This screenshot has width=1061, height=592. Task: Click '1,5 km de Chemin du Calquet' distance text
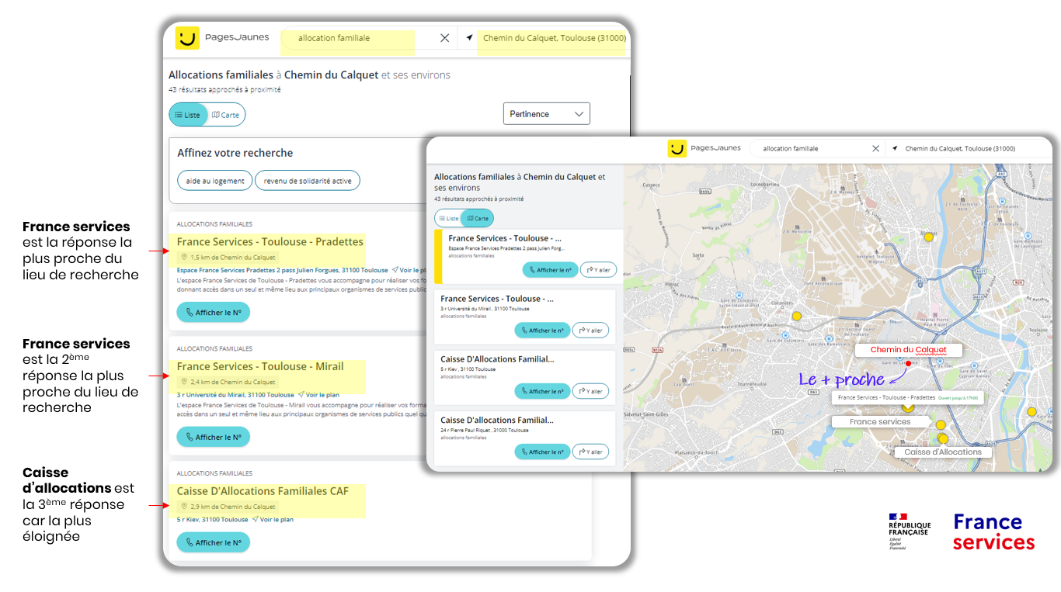pos(233,257)
